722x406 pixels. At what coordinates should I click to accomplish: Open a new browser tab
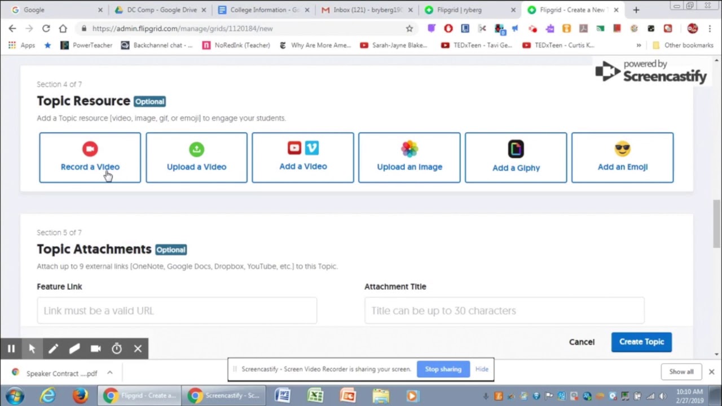[x=636, y=10]
